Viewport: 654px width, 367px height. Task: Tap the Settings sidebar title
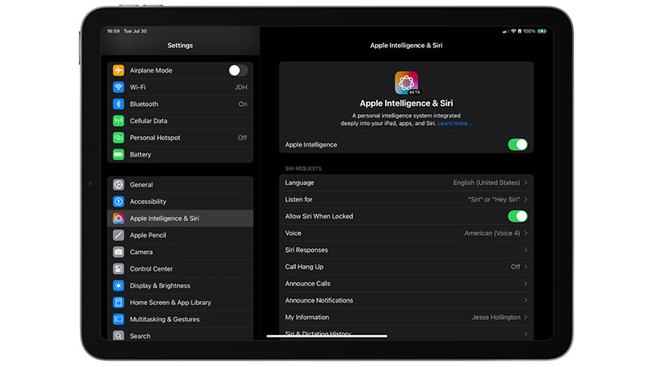click(x=180, y=46)
